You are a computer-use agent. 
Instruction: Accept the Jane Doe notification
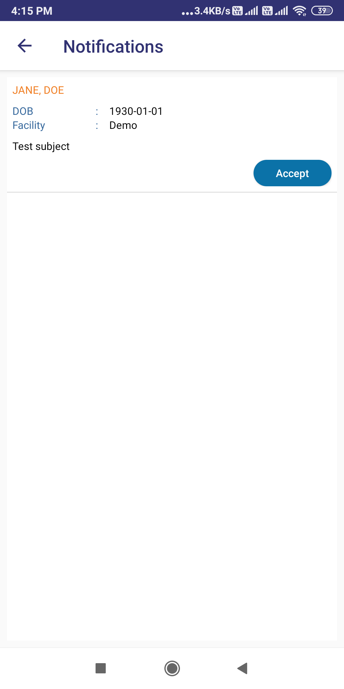tap(292, 173)
